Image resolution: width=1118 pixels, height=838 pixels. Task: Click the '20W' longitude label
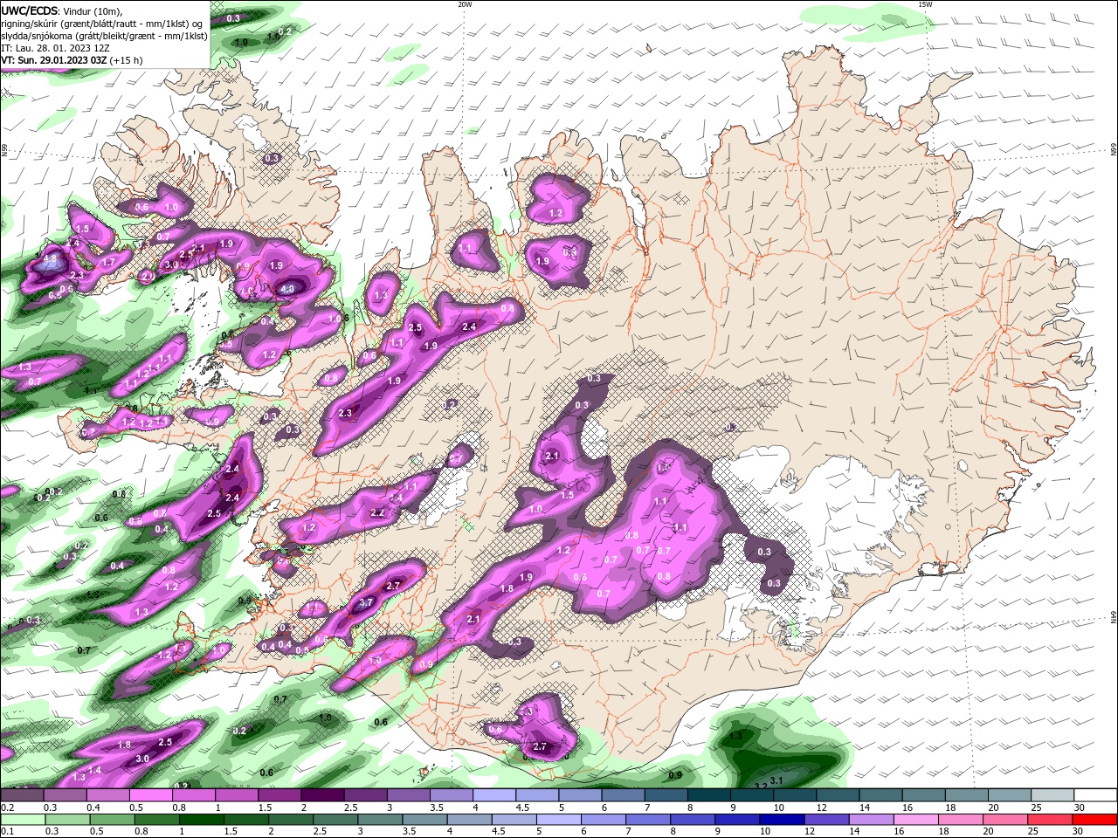tap(465, 4)
